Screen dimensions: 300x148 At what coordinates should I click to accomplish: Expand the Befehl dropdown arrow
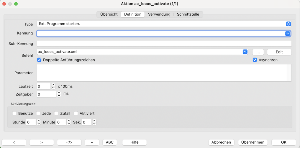245,52
